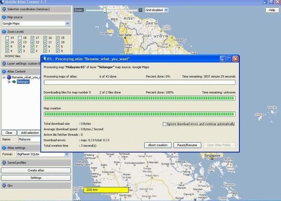Screen dimensions: 281x201
Task: Click the atlas globe icon for Rename_what_you_want
Action: click(x=9, y=77)
